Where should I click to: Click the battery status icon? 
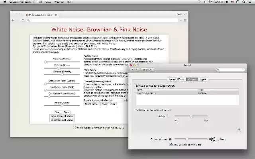222,2
